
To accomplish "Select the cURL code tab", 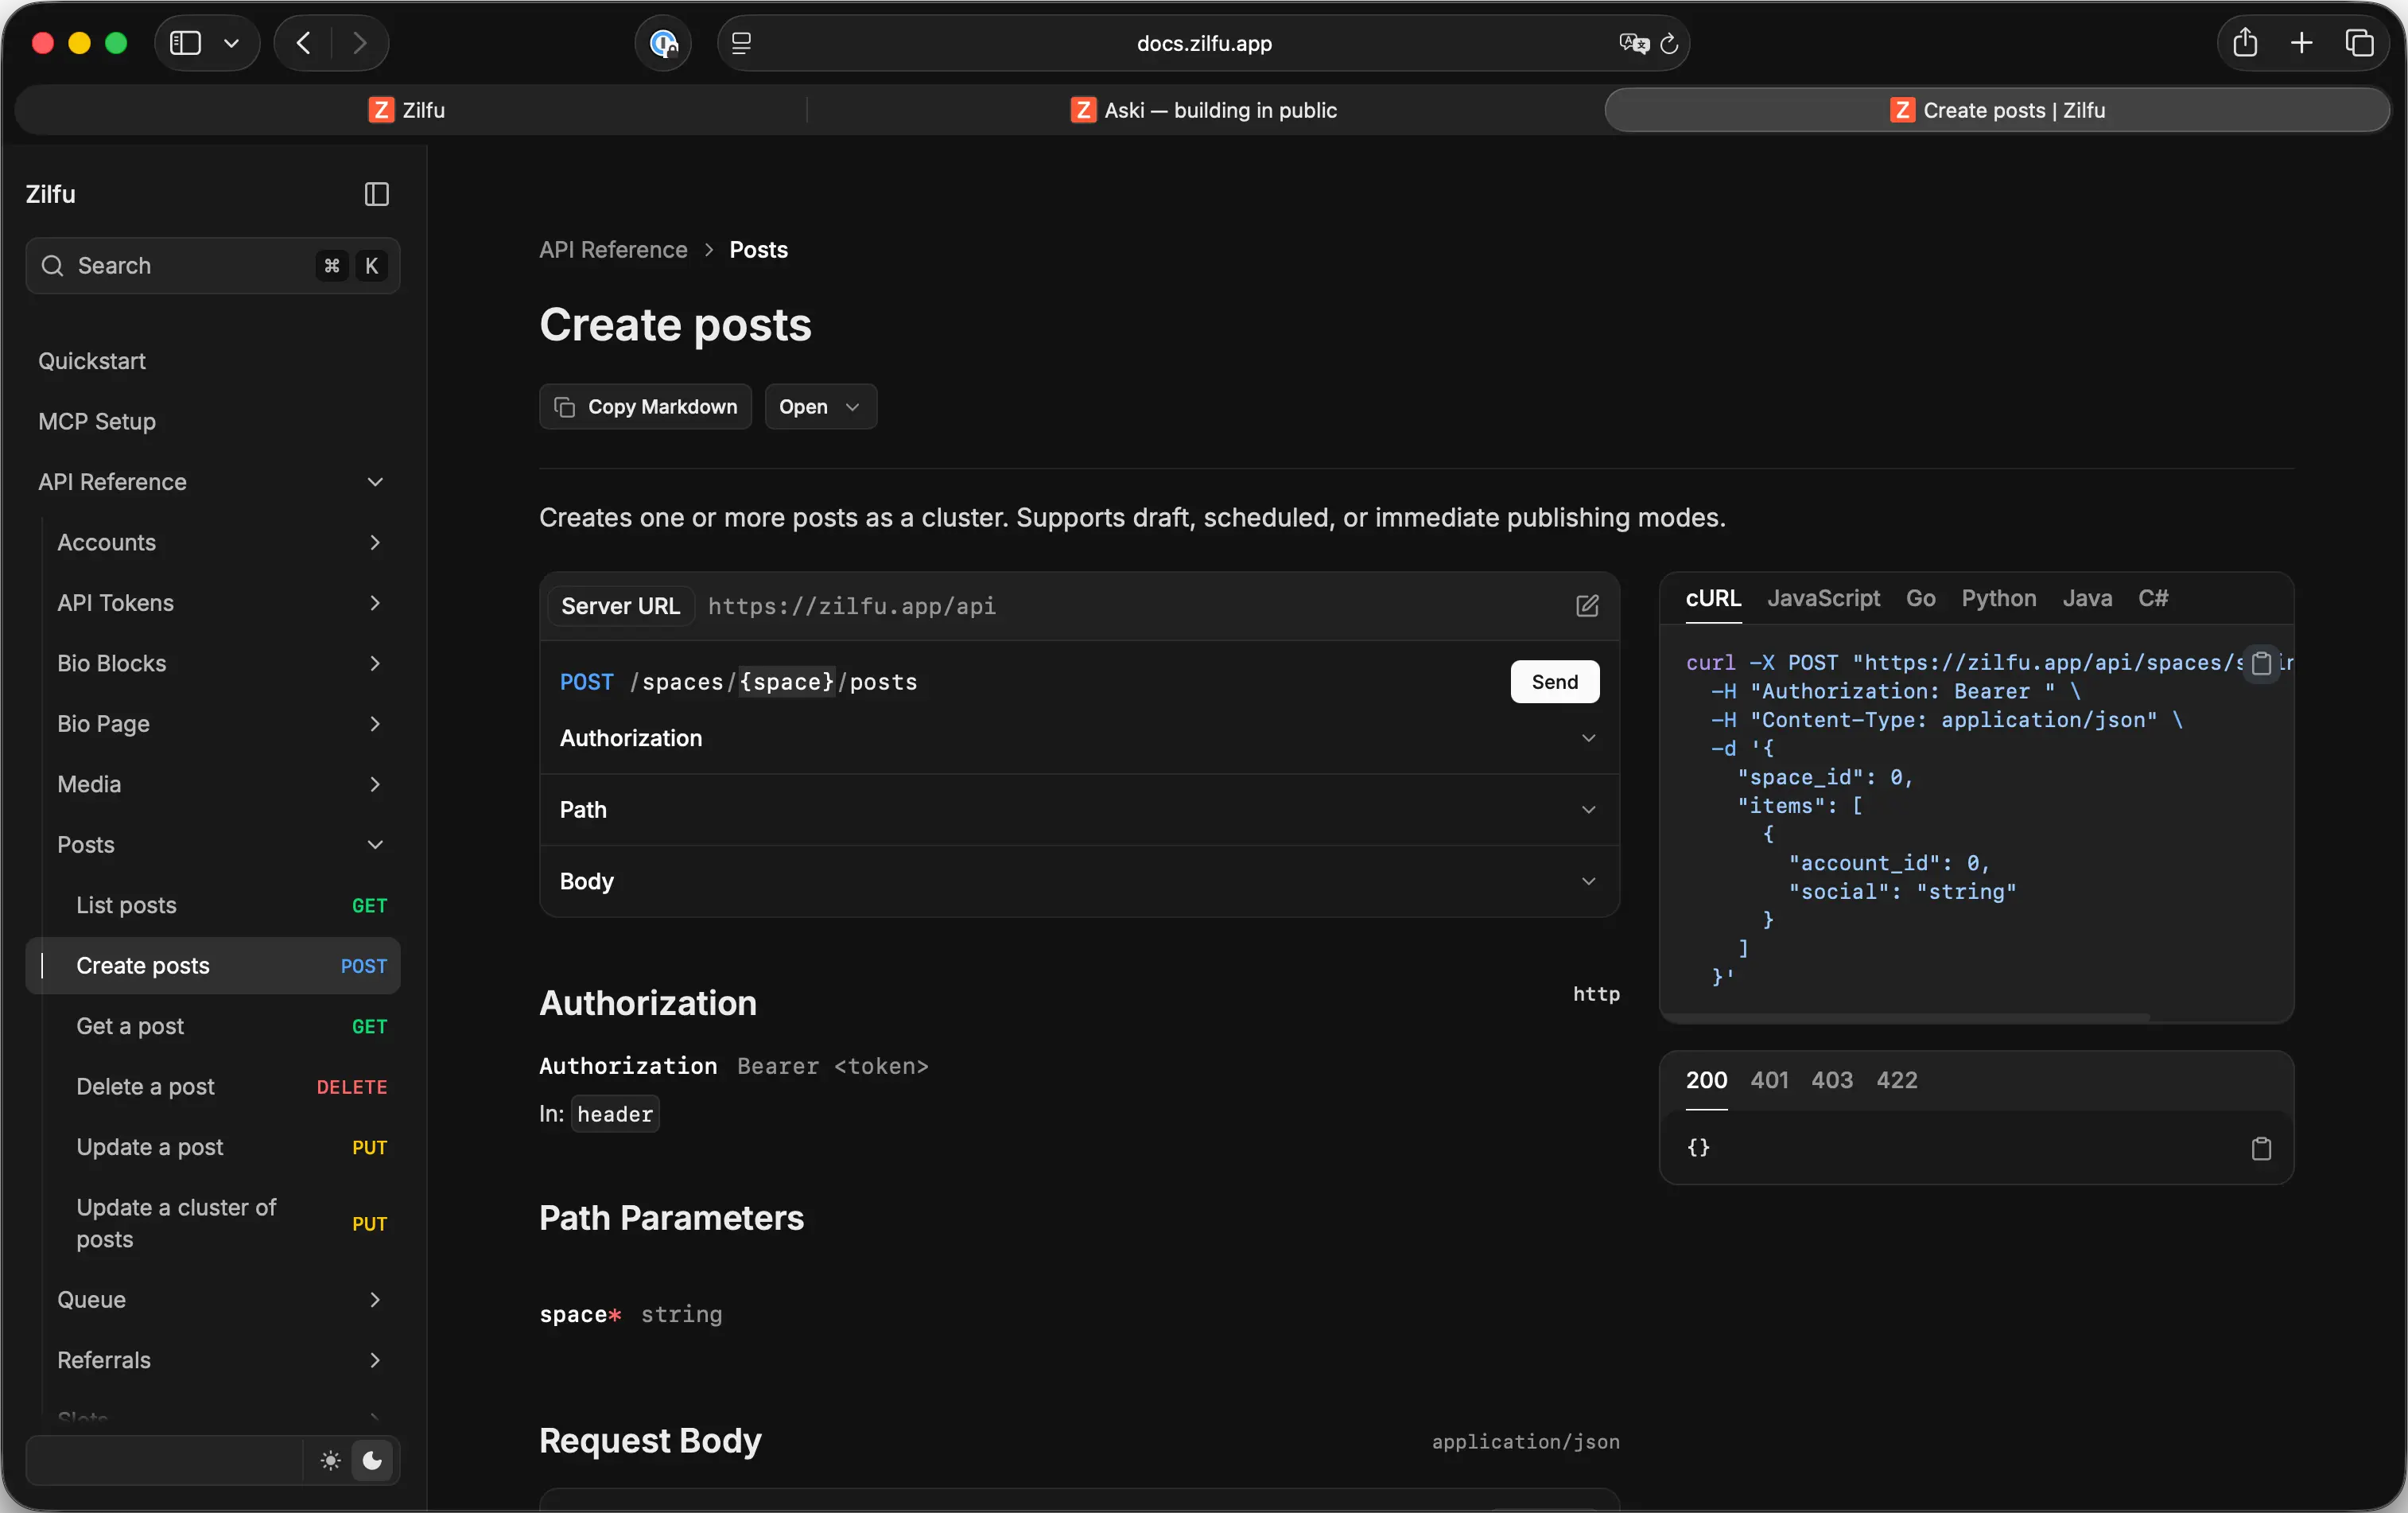I will [1713, 598].
